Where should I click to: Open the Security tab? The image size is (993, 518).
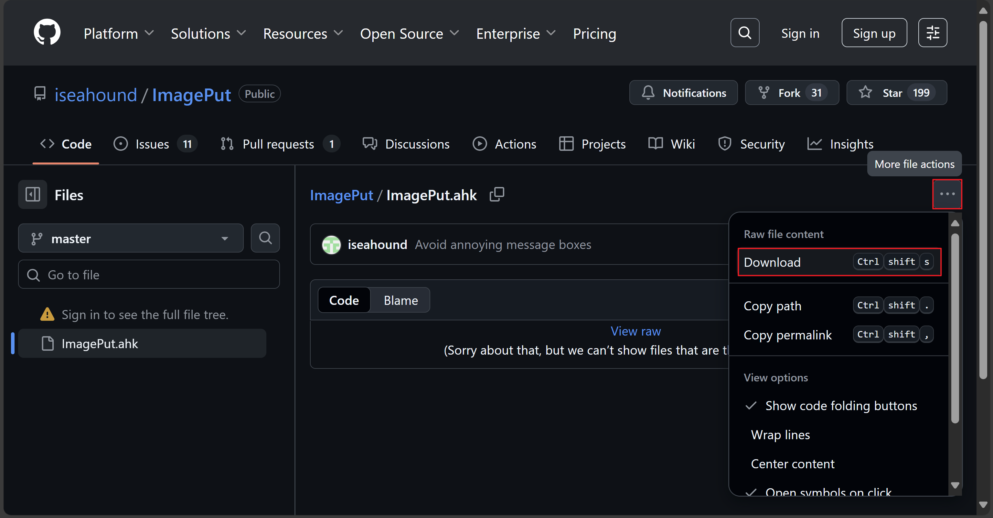pos(751,144)
